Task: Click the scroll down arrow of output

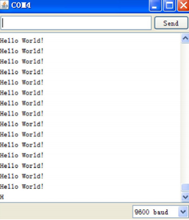Action: click(x=185, y=197)
